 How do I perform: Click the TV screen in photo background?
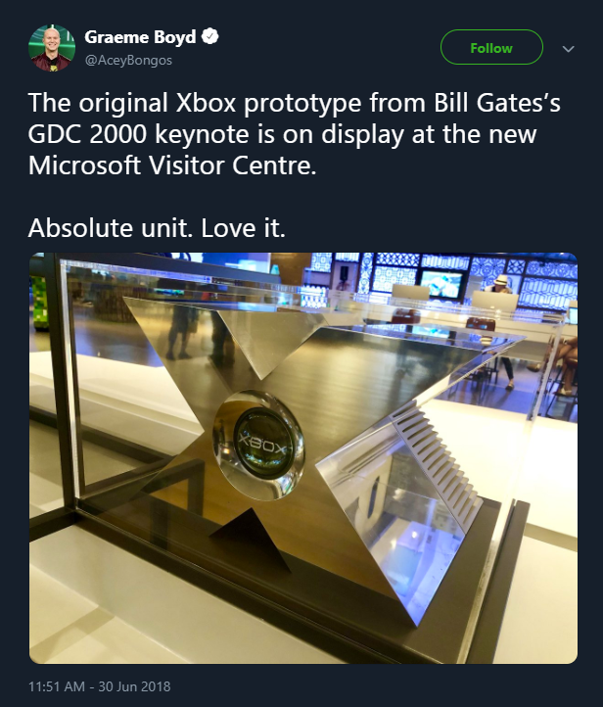pyautogui.click(x=441, y=284)
